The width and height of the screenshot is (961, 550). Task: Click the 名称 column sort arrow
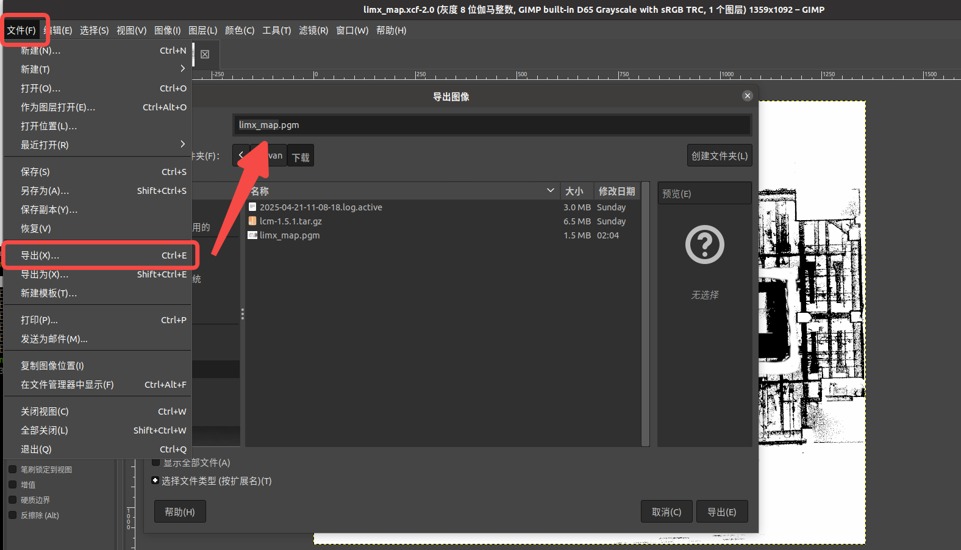[x=550, y=191]
